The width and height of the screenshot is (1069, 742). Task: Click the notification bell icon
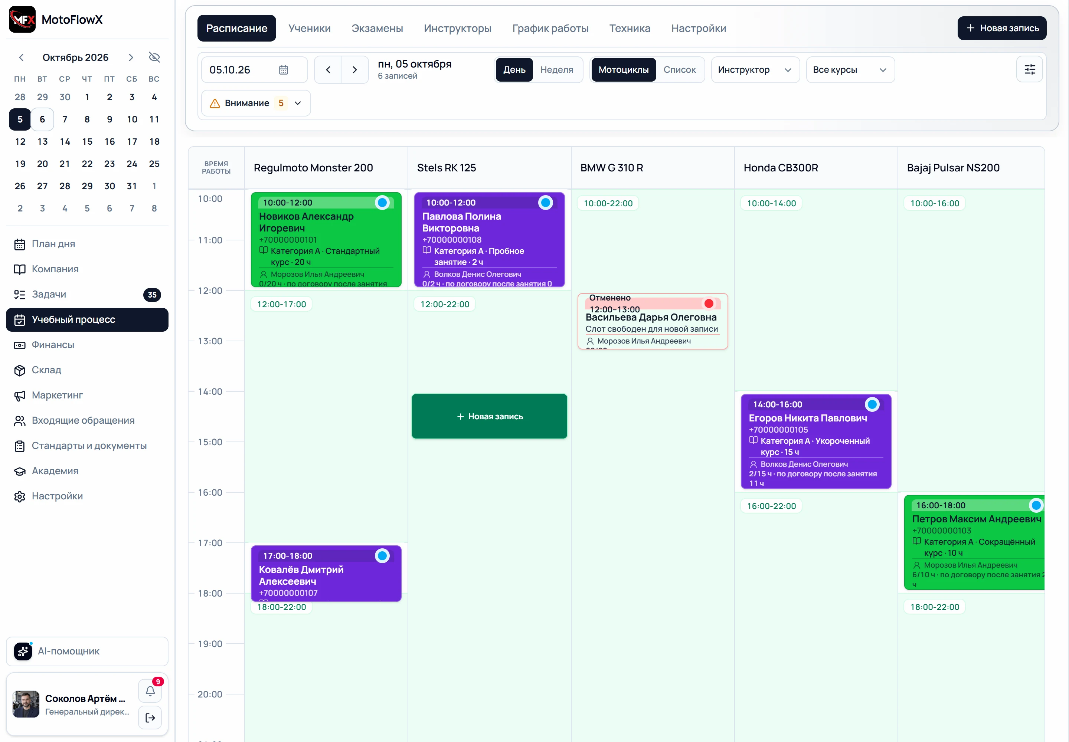[x=150, y=691]
